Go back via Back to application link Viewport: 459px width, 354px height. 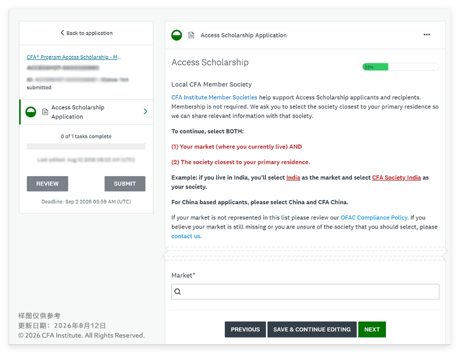pos(87,33)
